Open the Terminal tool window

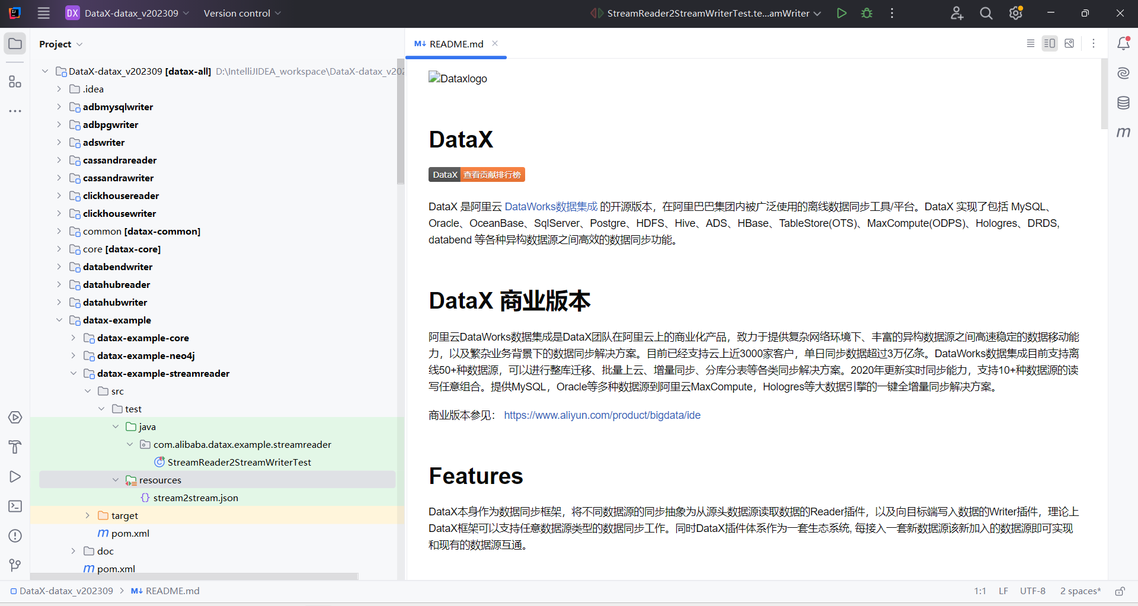(15, 506)
